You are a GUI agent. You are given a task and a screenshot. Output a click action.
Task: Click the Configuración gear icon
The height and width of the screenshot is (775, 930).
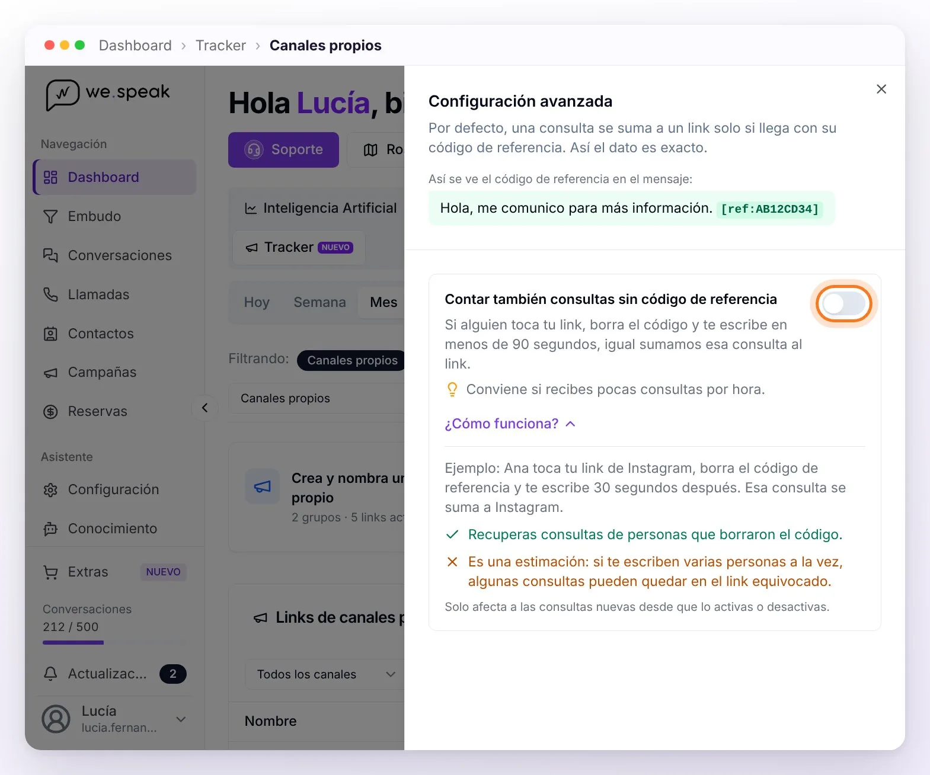click(x=50, y=490)
